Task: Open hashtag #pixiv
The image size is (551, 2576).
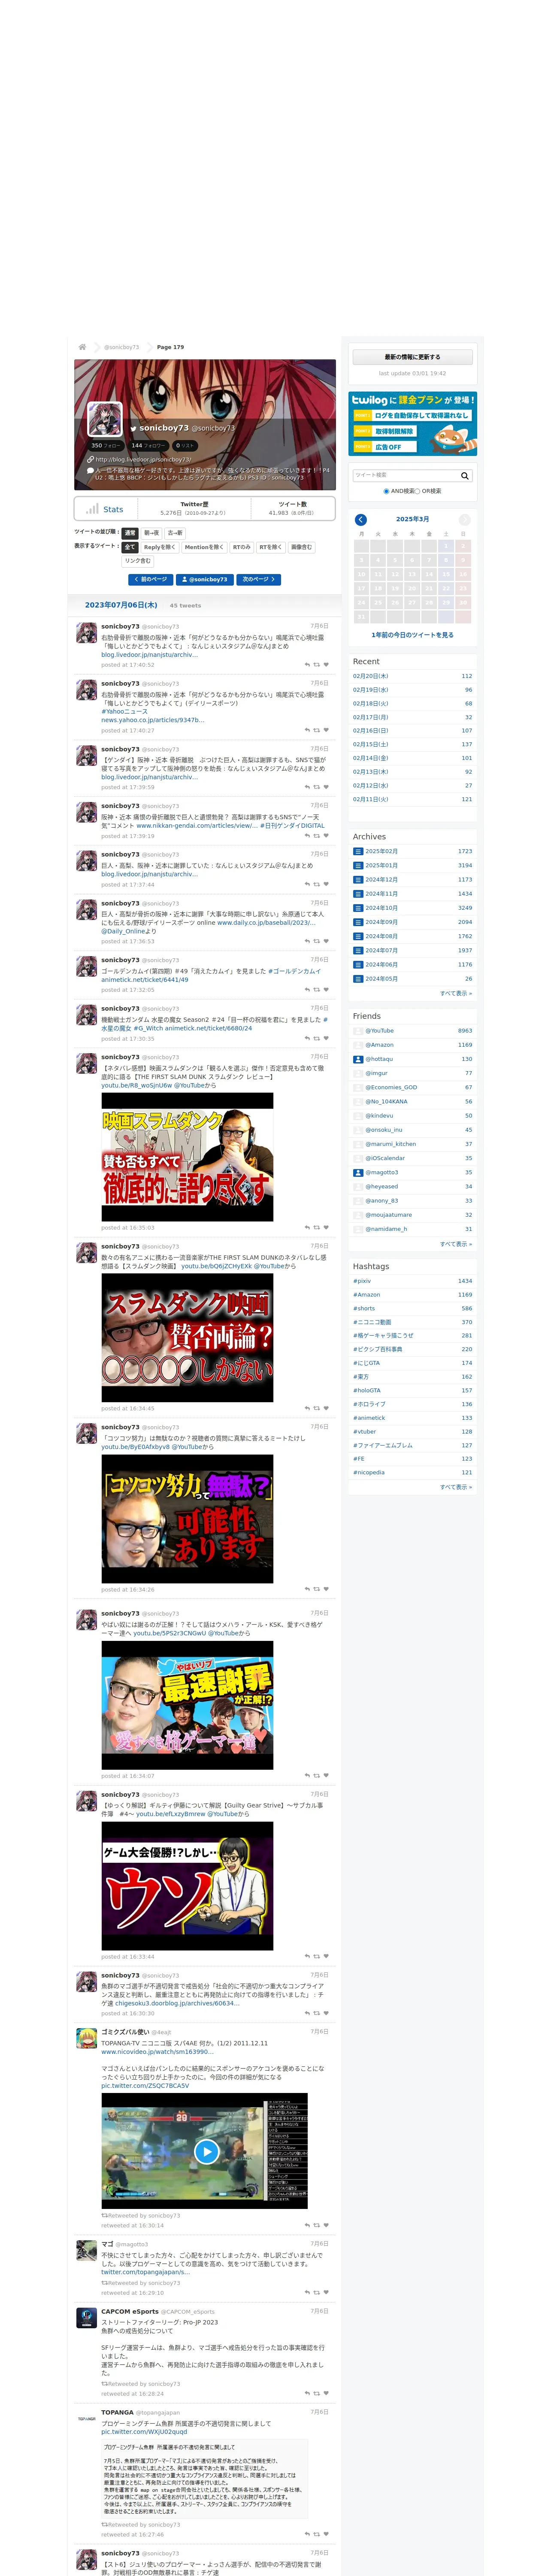Action: click(362, 1281)
